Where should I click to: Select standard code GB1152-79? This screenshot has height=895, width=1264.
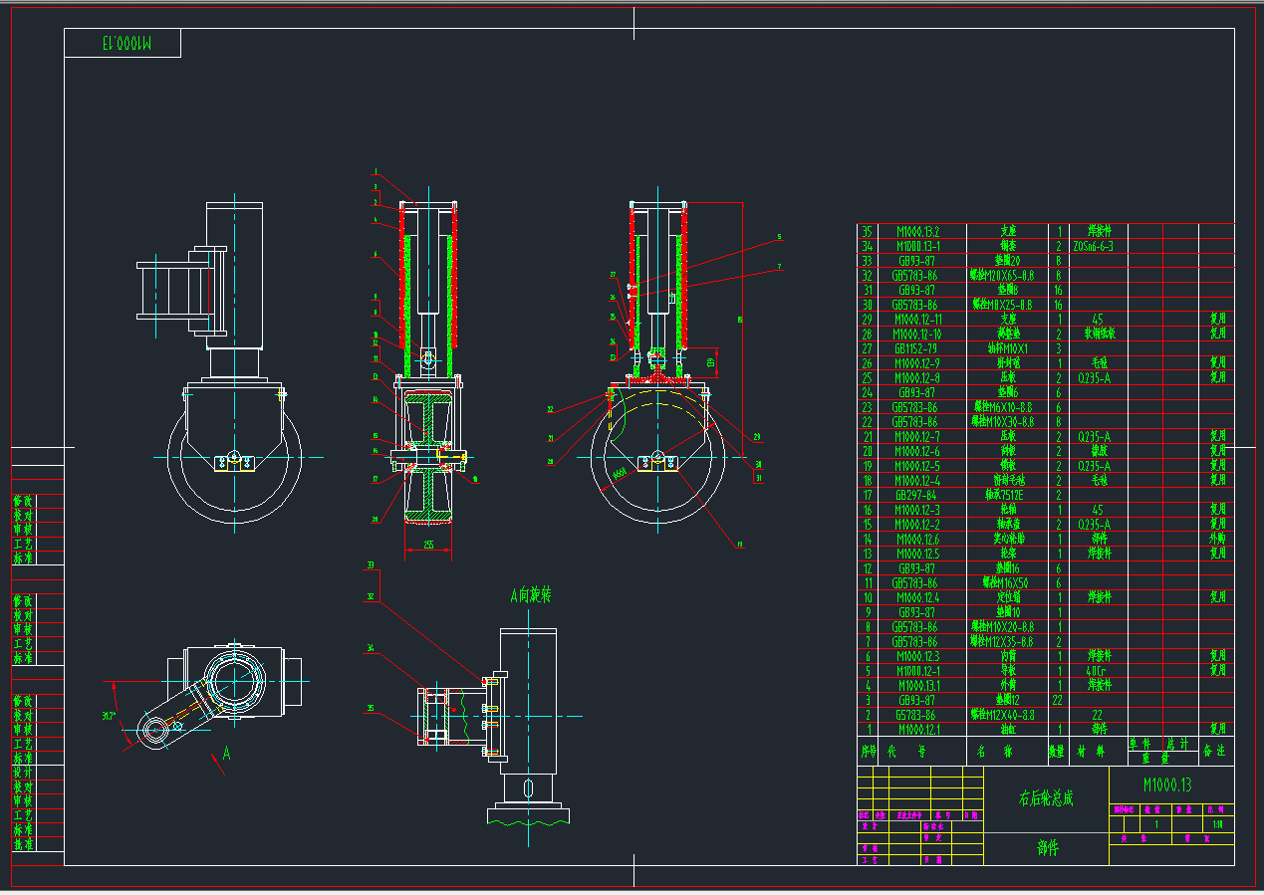pos(914,348)
